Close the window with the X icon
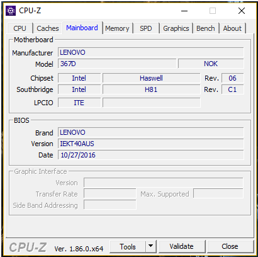Screen dimensions: 258x257 [242, 11]
